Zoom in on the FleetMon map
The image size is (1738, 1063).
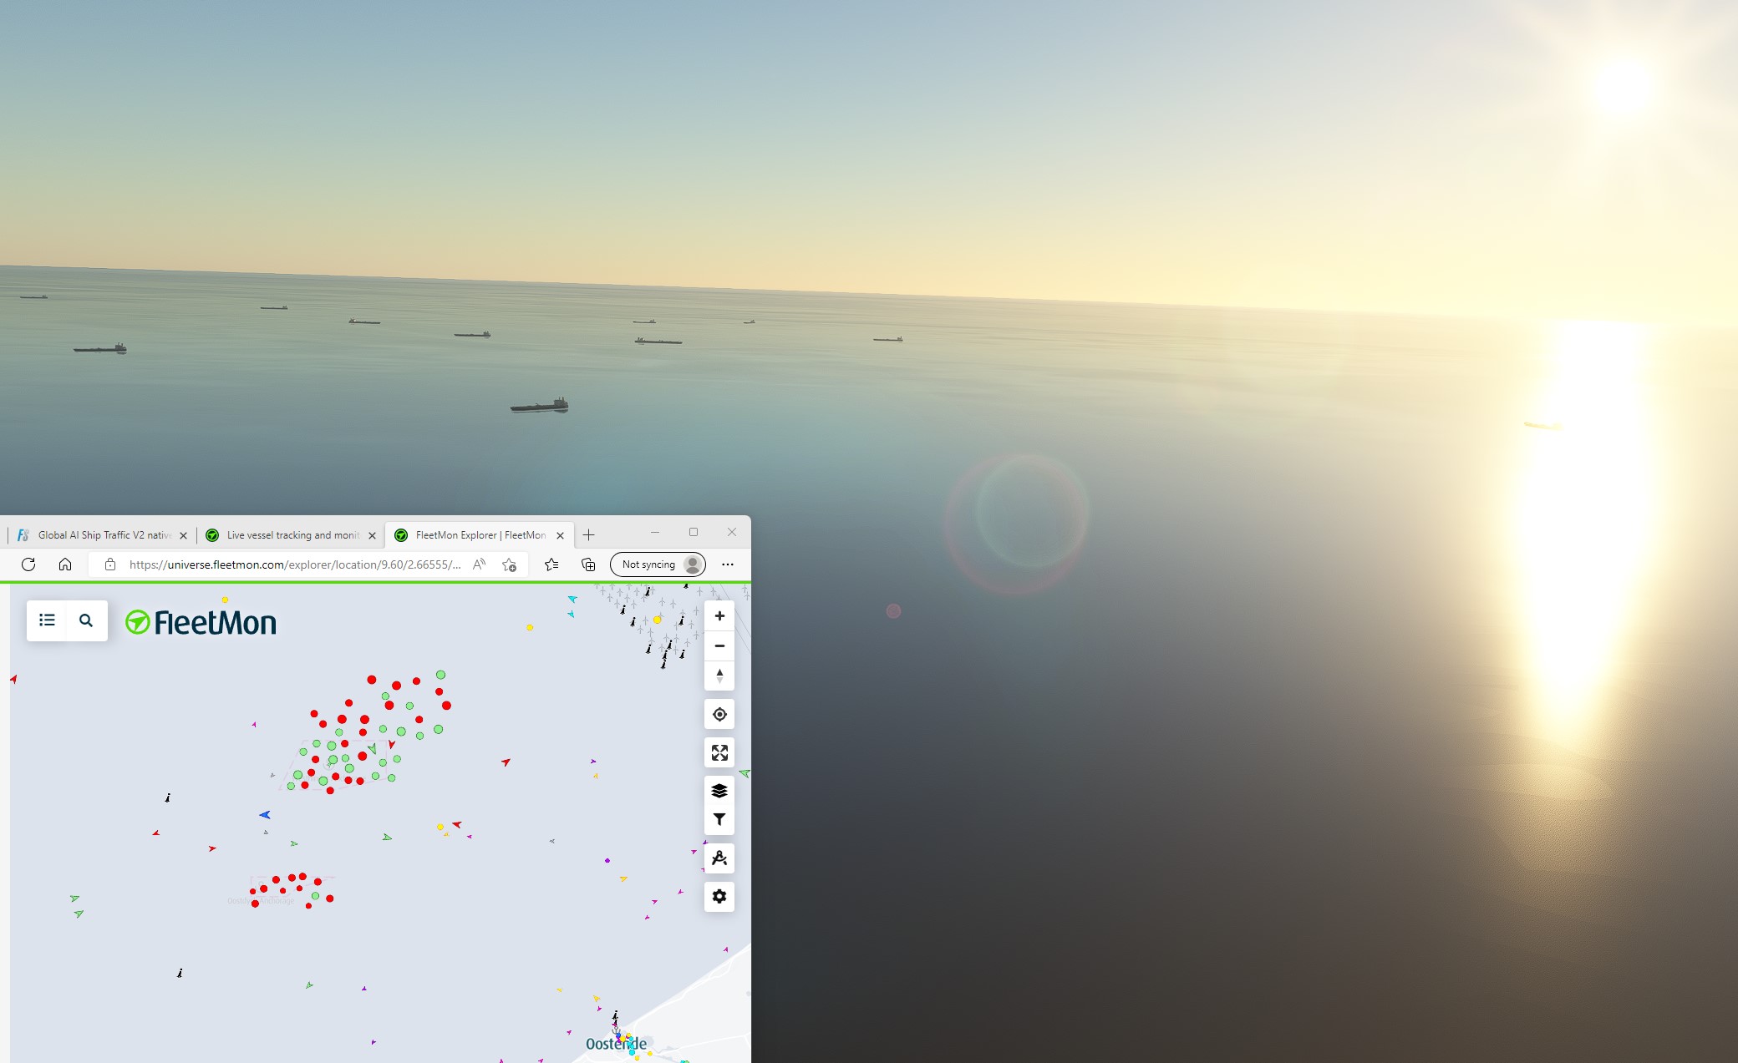click(x=719, y=616)
